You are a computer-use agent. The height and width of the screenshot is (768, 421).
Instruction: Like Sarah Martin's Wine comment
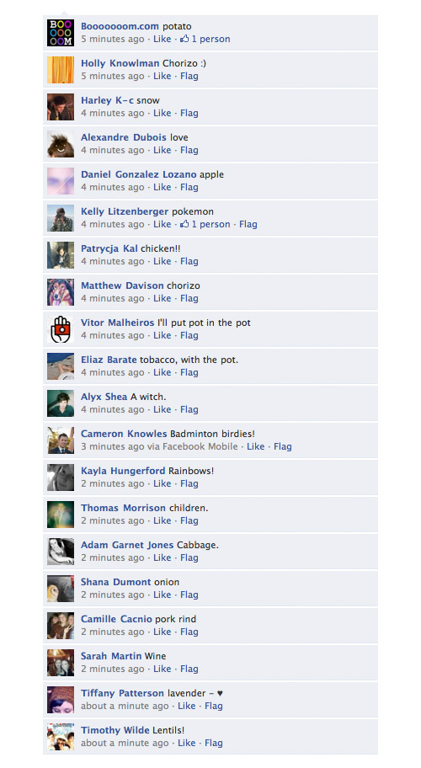pos(162,669)
